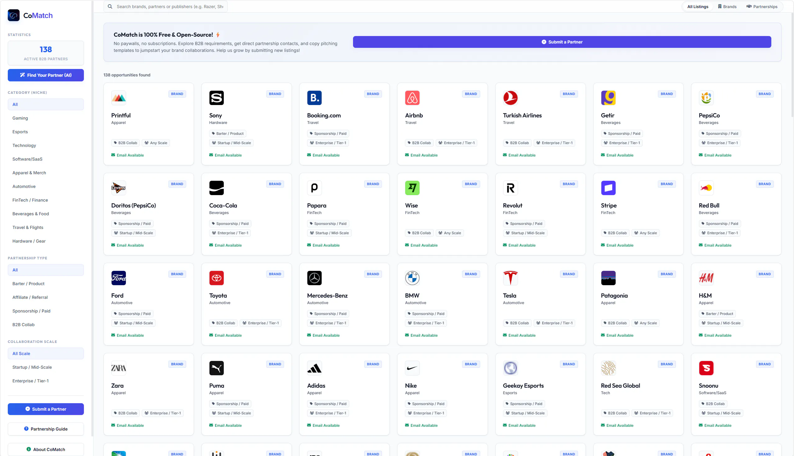
Task: Open About CoMatch
Action: [46, 449]
